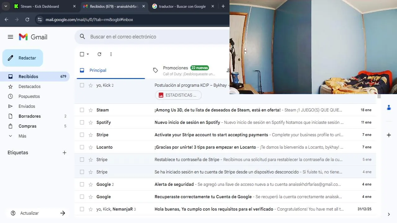Open the Borradores folder
This screenshot has height=223, width=397.
(x=35, y=116)
